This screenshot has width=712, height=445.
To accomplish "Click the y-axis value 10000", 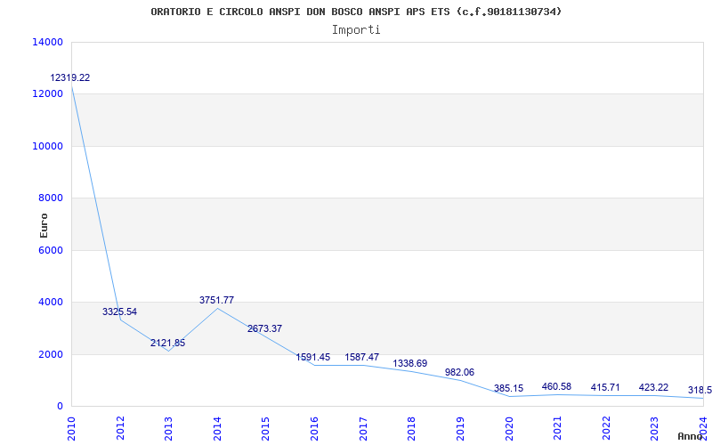I will point(47,146).
